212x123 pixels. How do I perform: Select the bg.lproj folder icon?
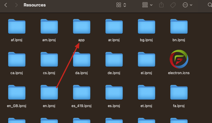(147, 26)
